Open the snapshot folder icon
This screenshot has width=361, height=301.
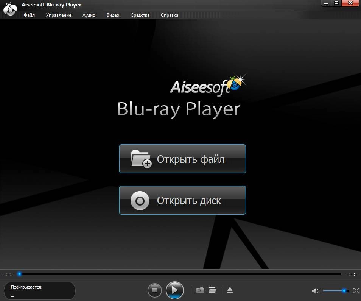click(x=212, y=290)
